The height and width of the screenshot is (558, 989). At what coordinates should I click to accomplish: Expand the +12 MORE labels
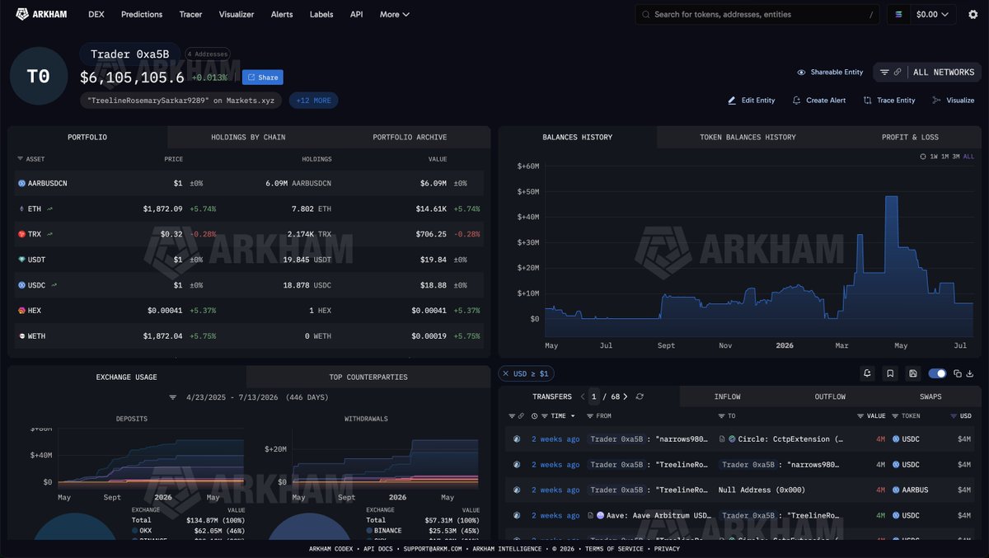click(x=313, y=101)
